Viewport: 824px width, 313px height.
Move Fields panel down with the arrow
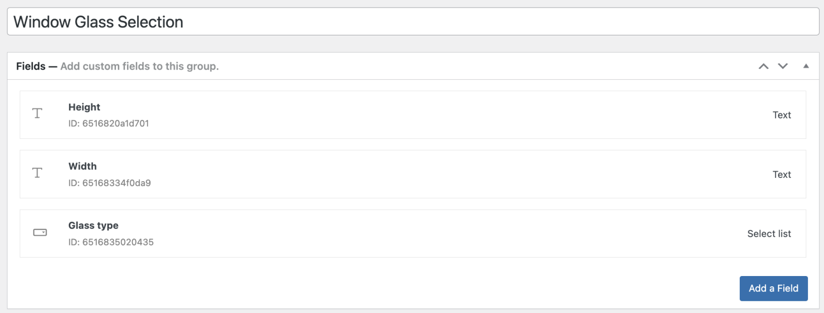click(x=783, y=66)
